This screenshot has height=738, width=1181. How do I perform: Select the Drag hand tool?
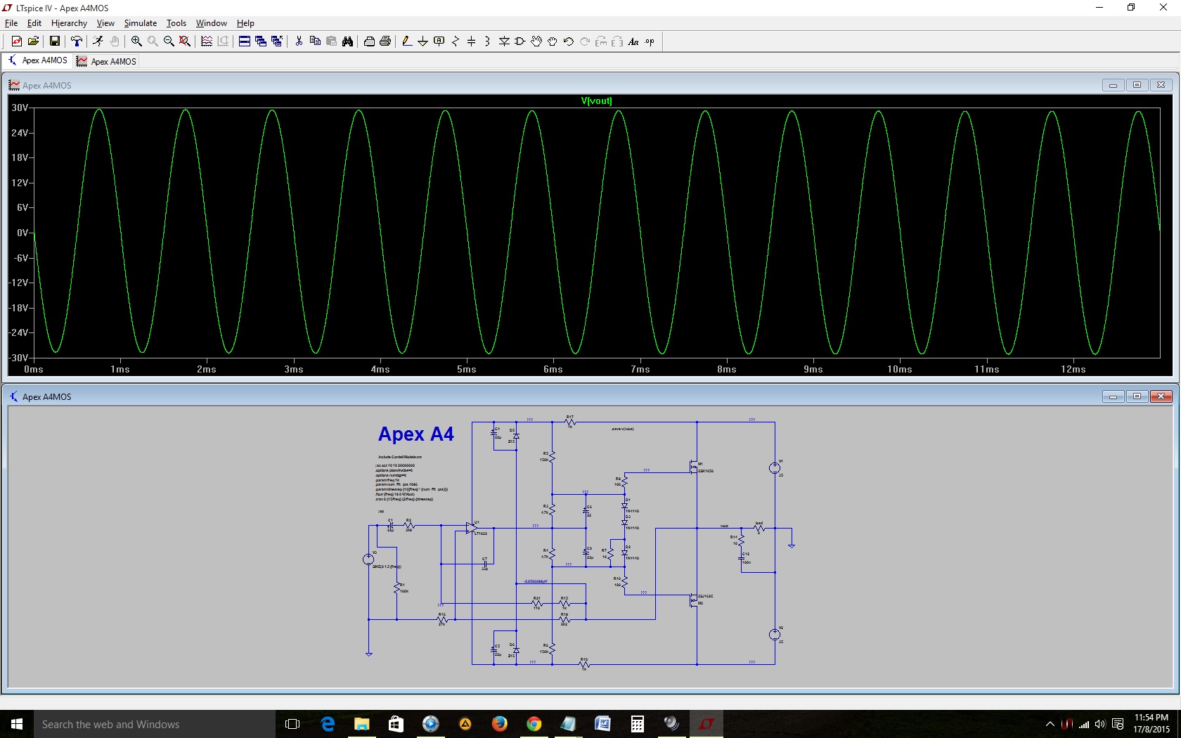point(553,41)
